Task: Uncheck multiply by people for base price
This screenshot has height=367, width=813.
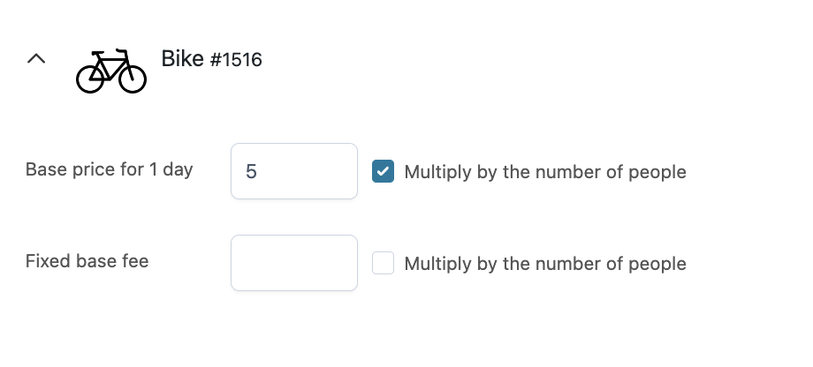Action: [x=384, y=171]
